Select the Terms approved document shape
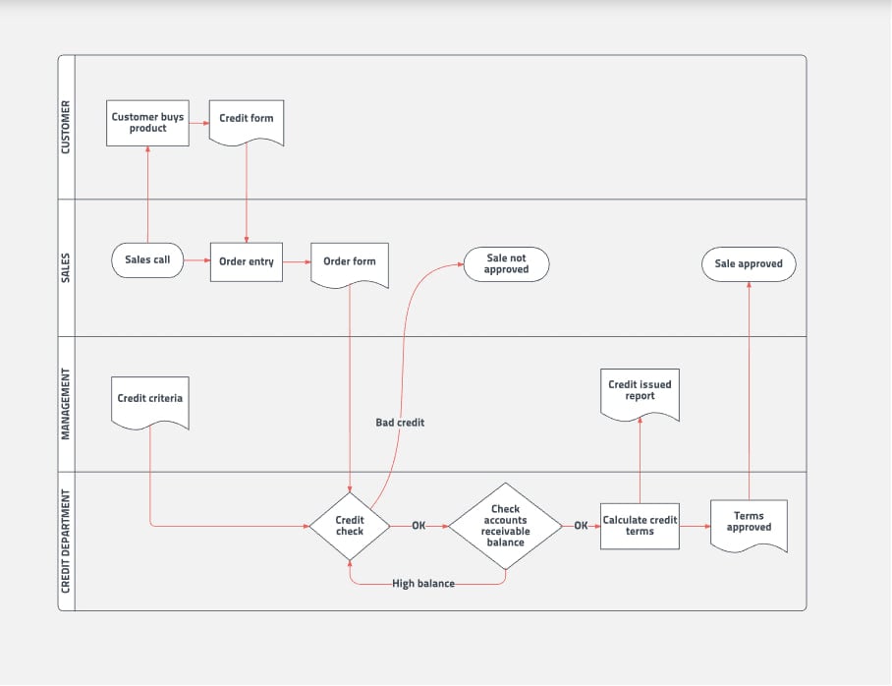This screenshot has height=686, width=892. pyautogui.click(x=749, y=523)
